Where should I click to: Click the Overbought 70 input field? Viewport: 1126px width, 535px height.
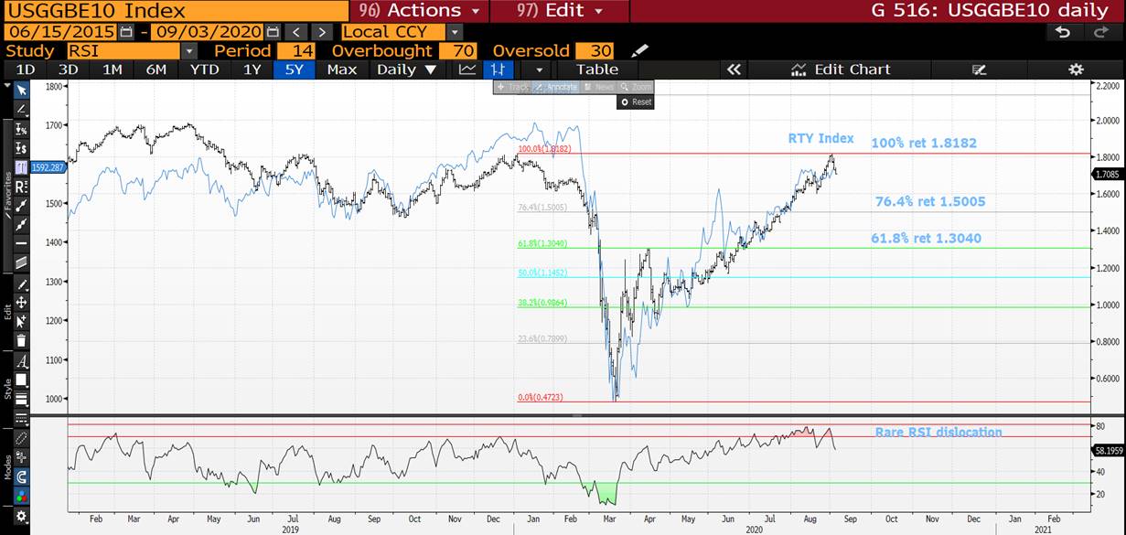pos(457,51)
